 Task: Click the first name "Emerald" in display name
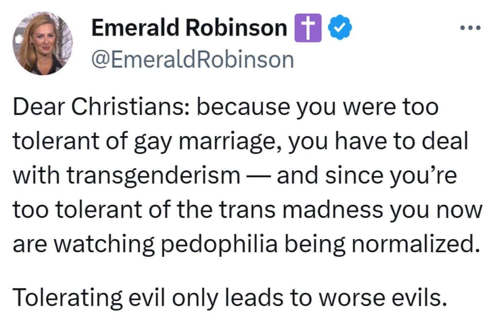pyautogui.click(x=135, y=27)
